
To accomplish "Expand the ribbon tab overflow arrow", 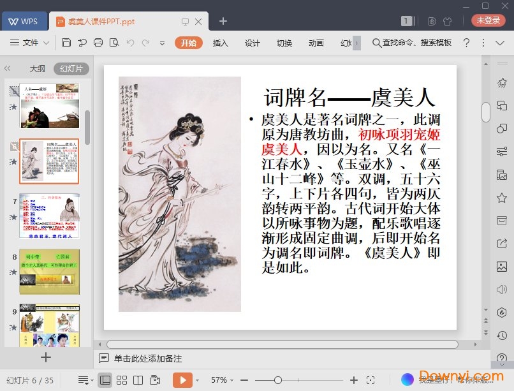I will 356,43.
